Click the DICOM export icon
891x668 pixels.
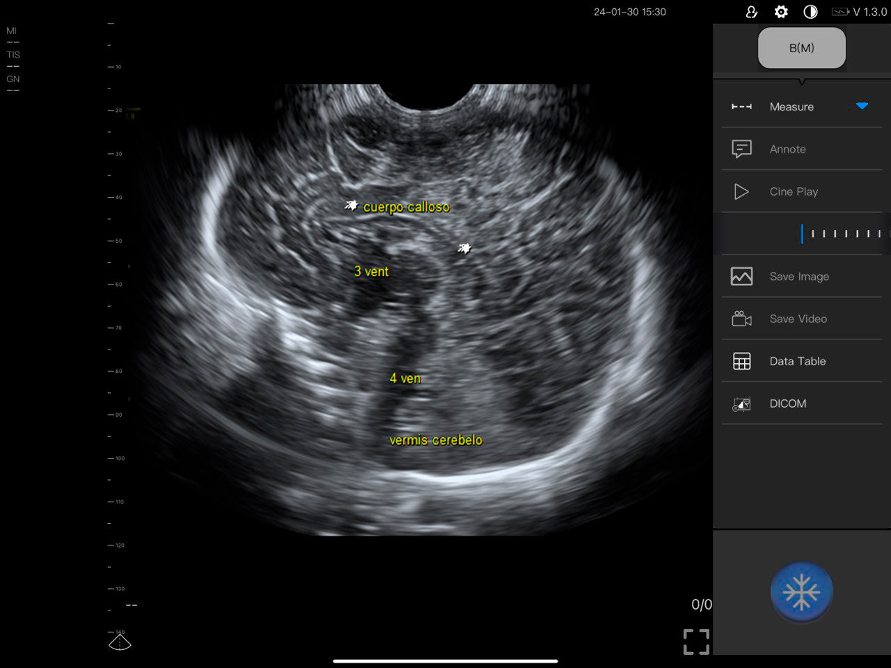coord(741,404)
